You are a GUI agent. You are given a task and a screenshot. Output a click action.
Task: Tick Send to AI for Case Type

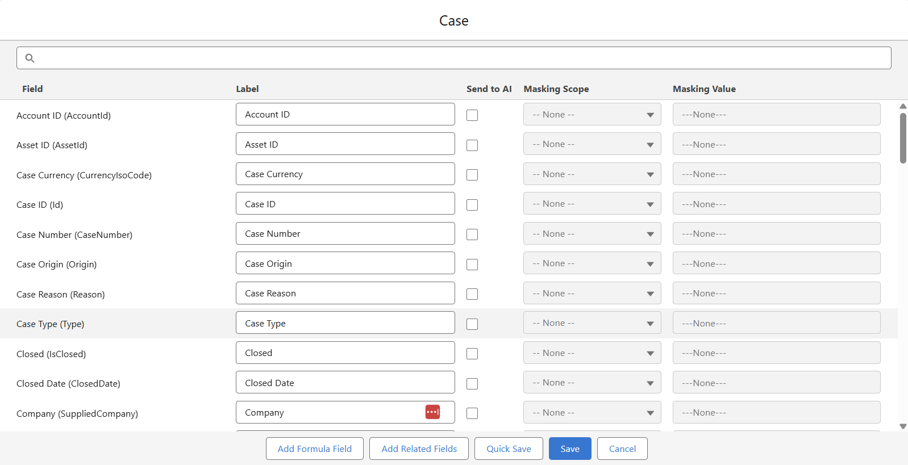click(472, 324)
